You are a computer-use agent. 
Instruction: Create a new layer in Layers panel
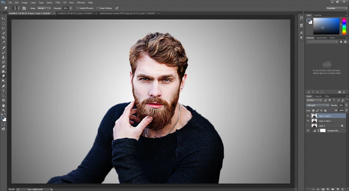[x=338, y=189]
